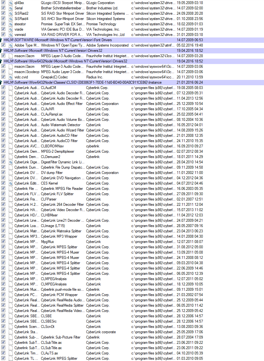The width and height of the screenshot is (264, 361).
Task: Click the file icon in the CLBDROMNav row
Action: point(11,146)
